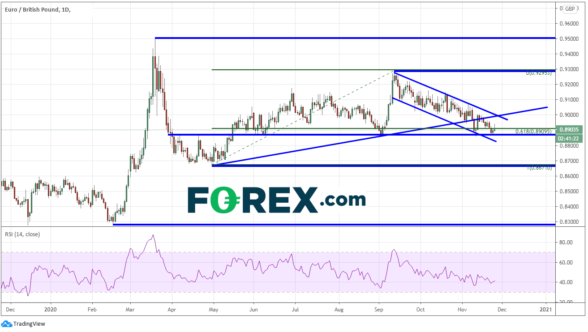
Task: Click the RSI 80.00 scale label
Action: click(x=566, y=243)
